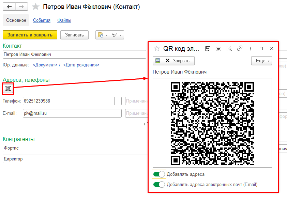
Task: Click the Петров Иван Фёклович label in QR window
Action: pyautogui.click(x=180, y=72)
